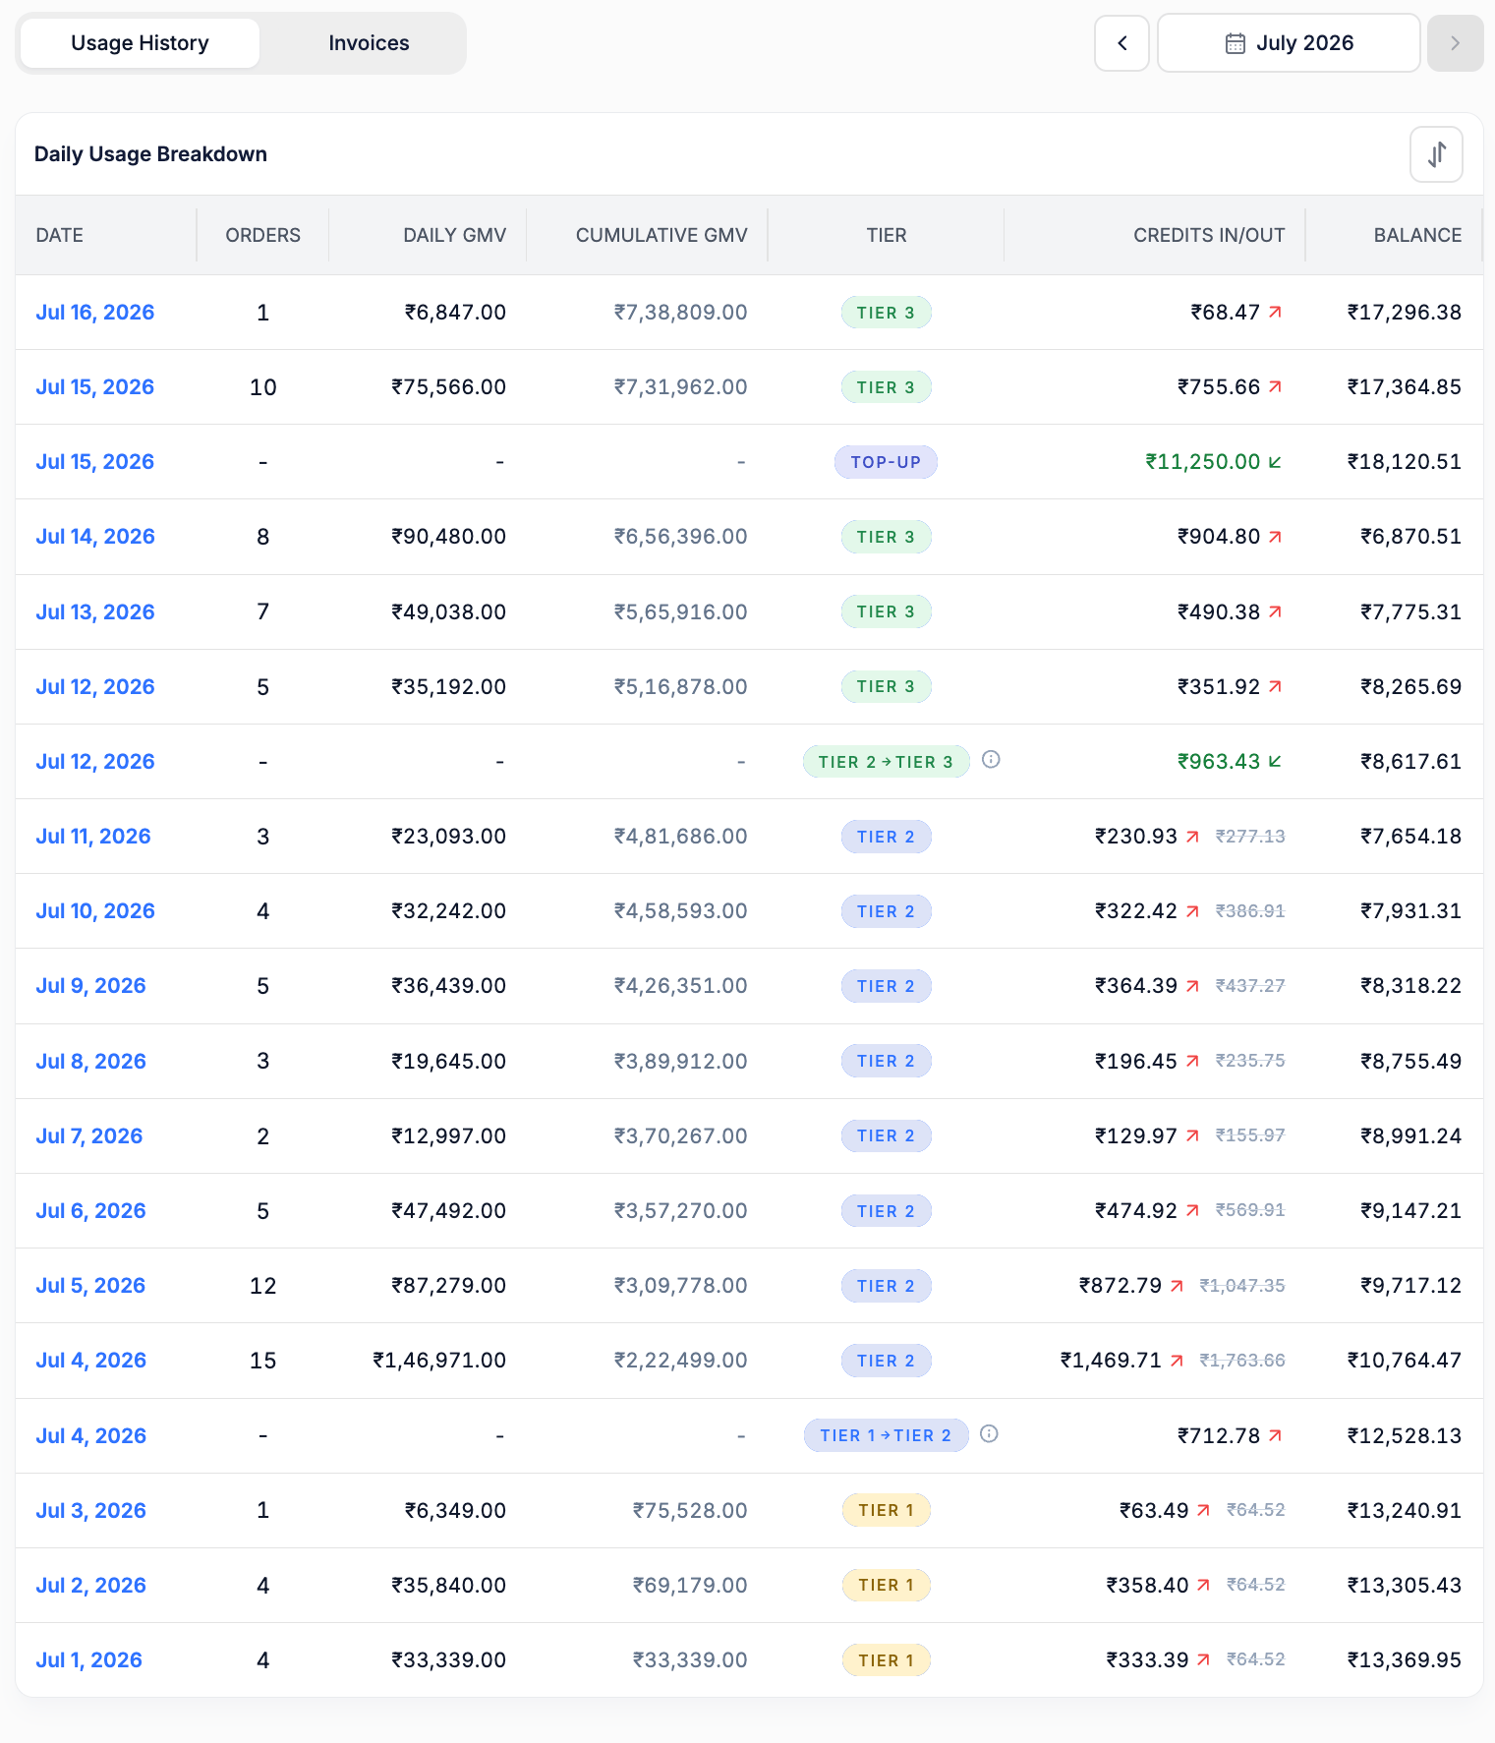The height and width of the screenshot is (1743, 1495).
Task: Open the July 2026 month picker
Action: [1289, 43]
